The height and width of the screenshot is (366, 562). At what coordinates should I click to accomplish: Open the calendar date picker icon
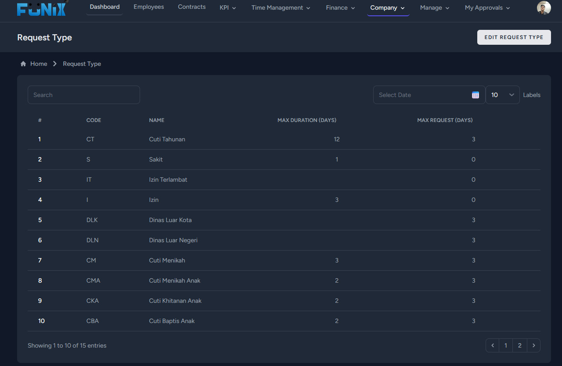click(475, 95)
